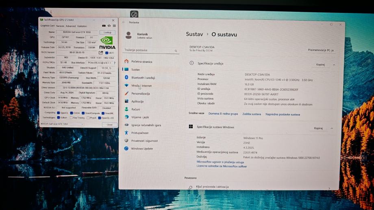Open Zaštita sustava link

[x=252, y=114]
